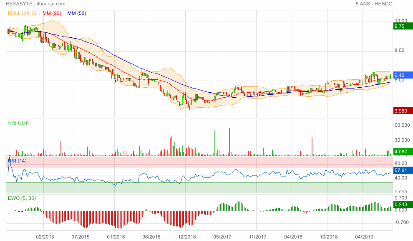Click the 40.00 RSI axis label
413x241 pixels.
(x=400, y=178)
